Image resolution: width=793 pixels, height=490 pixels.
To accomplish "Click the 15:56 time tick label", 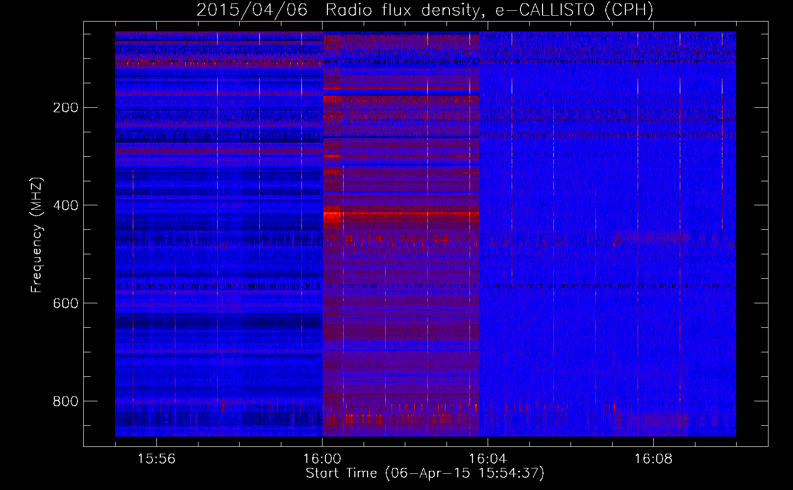I will 156,459.
